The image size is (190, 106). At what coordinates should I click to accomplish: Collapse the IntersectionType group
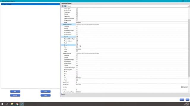(x=62, y=53)
